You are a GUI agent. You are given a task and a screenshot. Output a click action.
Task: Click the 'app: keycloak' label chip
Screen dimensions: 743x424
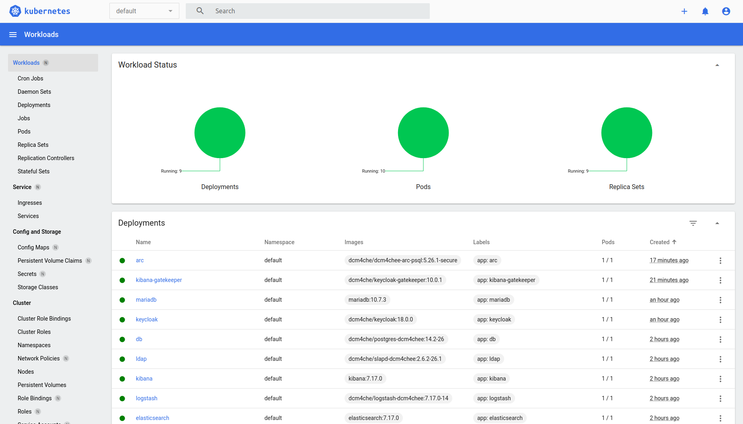tap(494, 319)
